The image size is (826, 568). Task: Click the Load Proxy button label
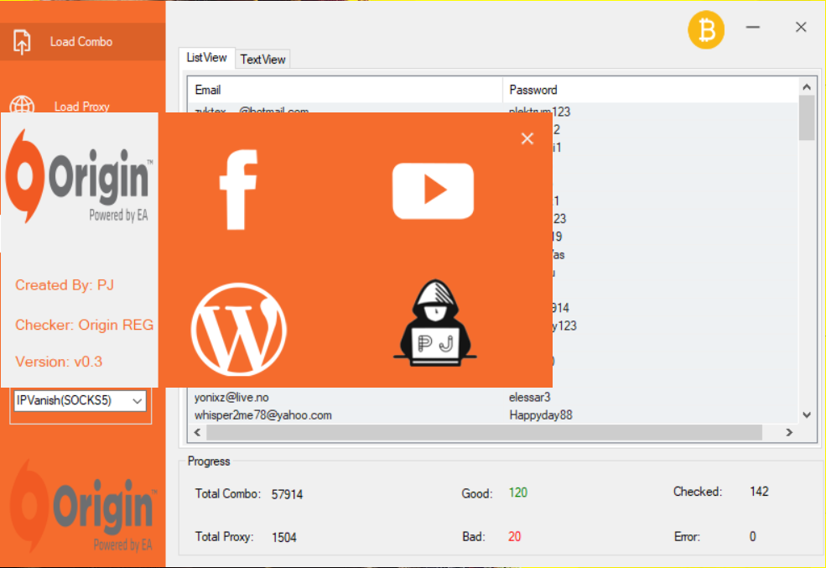81,107
